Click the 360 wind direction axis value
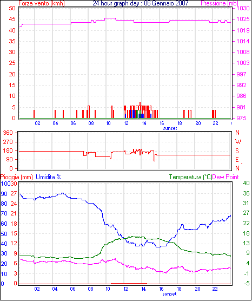The height and width of the screenshot is (301, 252). click(8, 133)
